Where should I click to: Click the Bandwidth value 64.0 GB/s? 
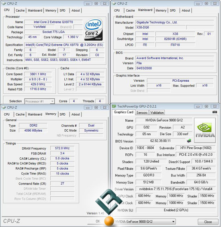click(201, 182)
